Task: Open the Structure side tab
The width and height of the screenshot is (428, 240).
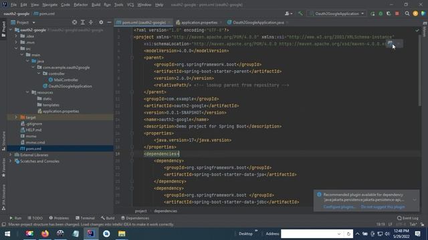Action: (3, 141)
